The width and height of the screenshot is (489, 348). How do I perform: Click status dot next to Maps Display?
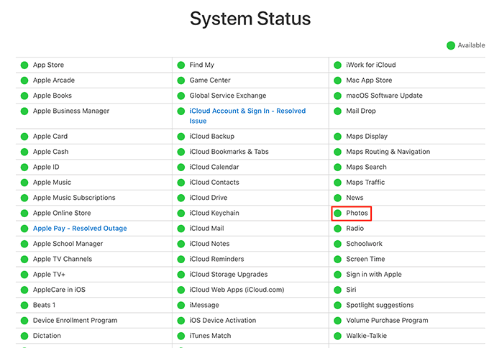click(337, 137)
